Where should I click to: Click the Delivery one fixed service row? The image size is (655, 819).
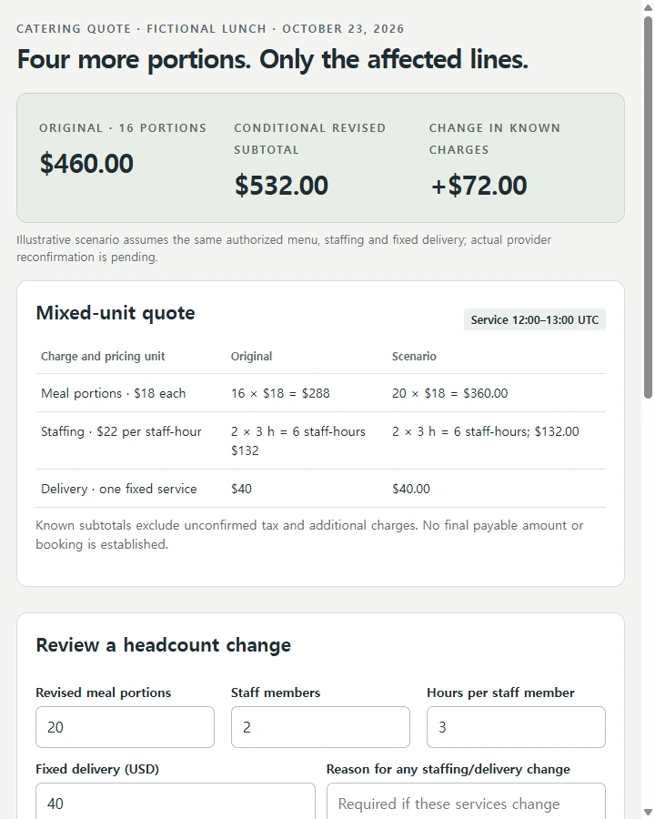[x=321, y=489]
